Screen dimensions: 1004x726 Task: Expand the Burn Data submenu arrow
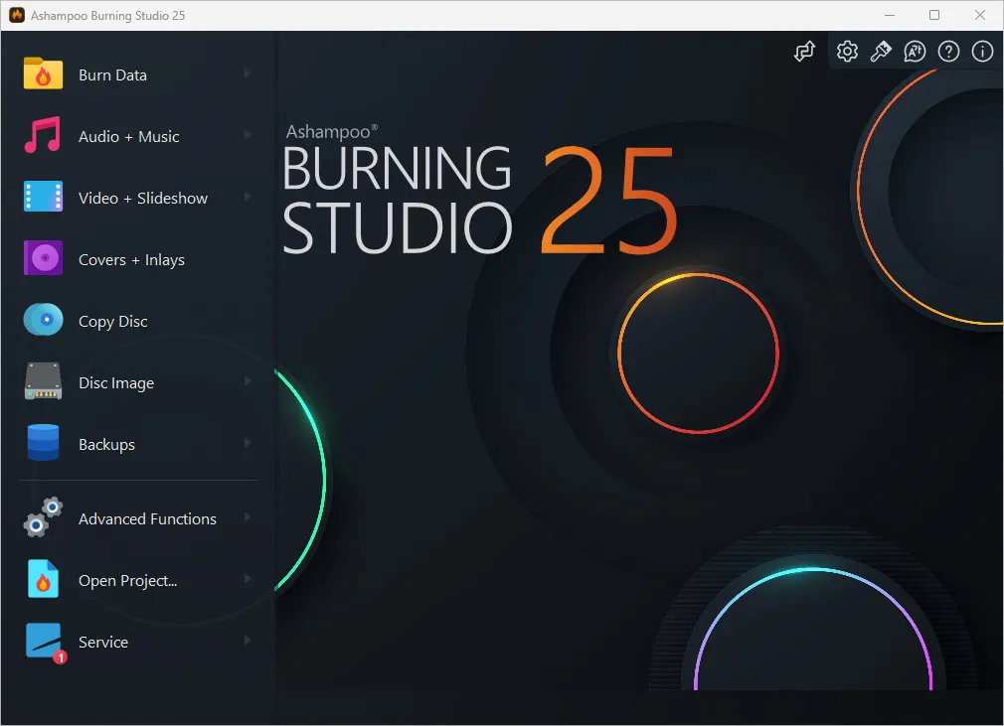click(248, 73)
